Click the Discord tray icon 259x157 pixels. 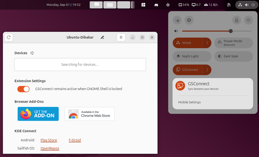pos(156,5)
